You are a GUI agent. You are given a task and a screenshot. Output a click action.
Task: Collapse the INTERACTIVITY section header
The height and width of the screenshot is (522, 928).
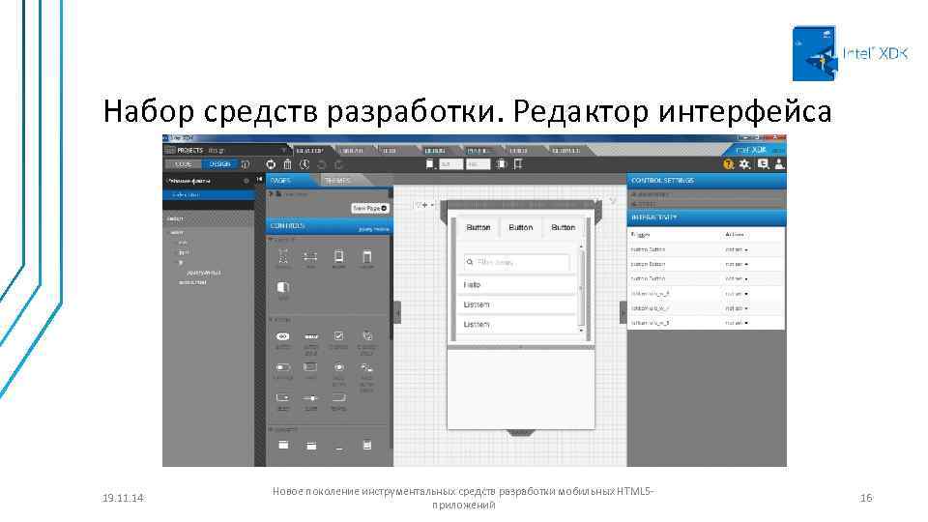click(707, 217)
